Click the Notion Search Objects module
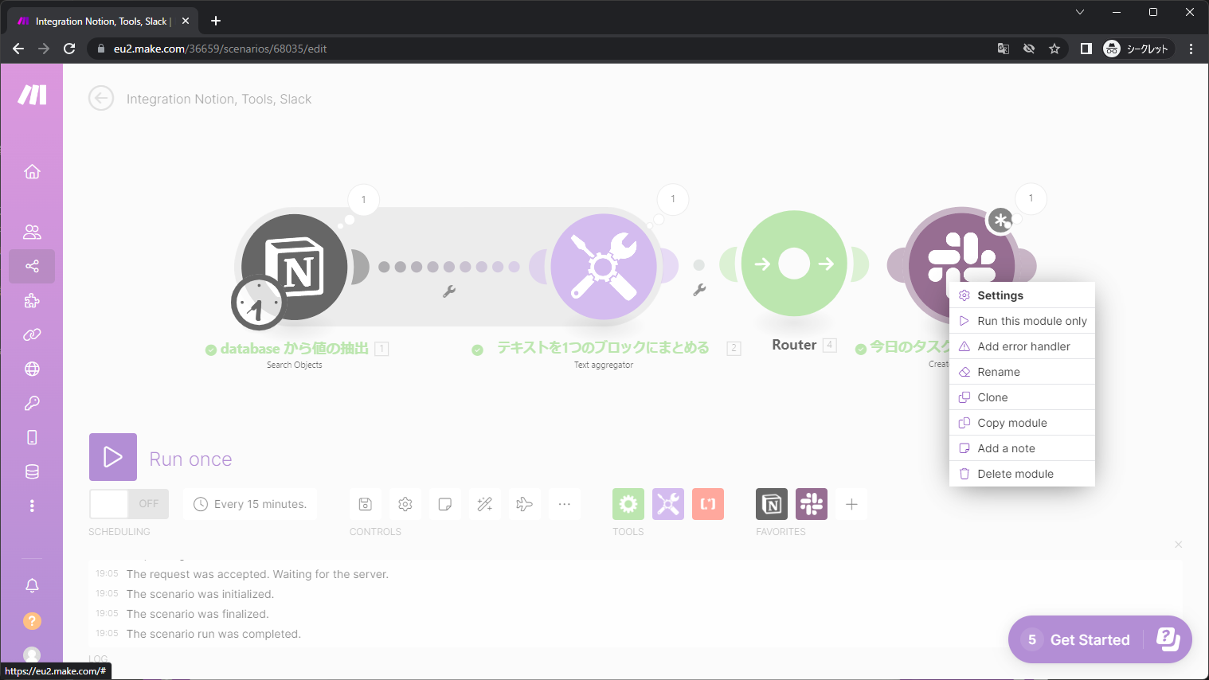This screenshot has height=680, width=1209. tap(295, 267)
